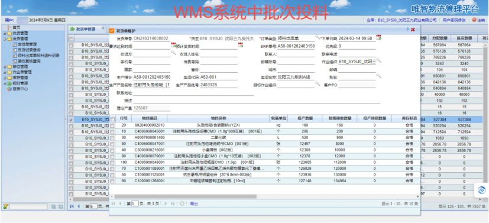The image size is (489, 223).
Task: Sort by the 拣货数量 column header in background grid
Action: pyautogui.click(x=464, y=38)
